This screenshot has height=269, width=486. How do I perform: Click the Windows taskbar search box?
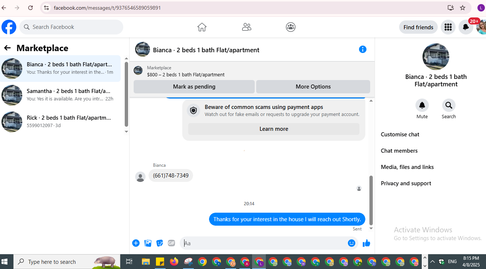tap(67, 262)
